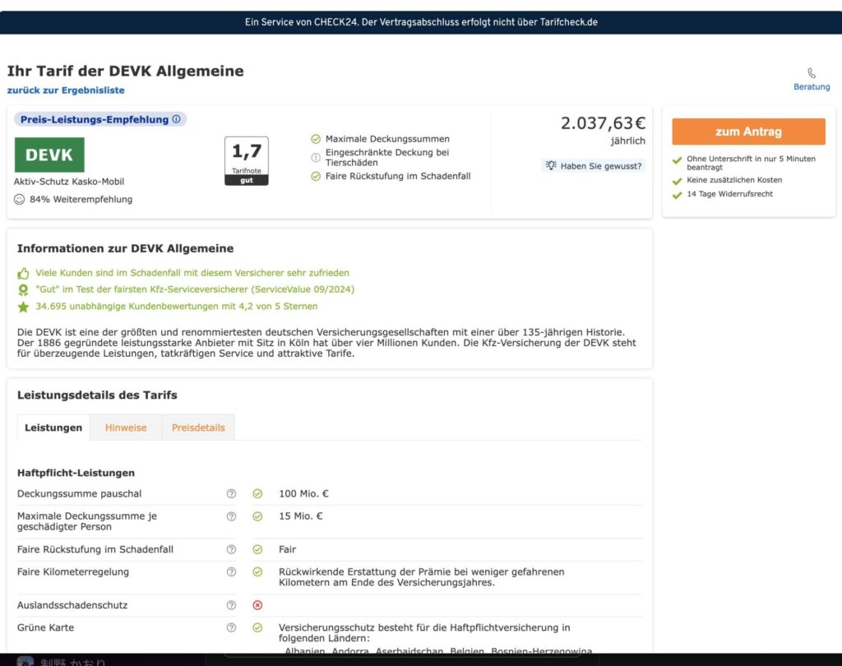Click the smiley Weiterempfehlung icon

[20, 199]
